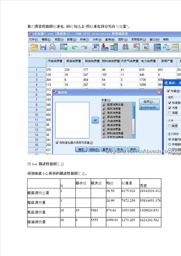This screenshot has width=181, height=256.
Task: Click the gray Redo arrow icon
Action: pos(84,47)
